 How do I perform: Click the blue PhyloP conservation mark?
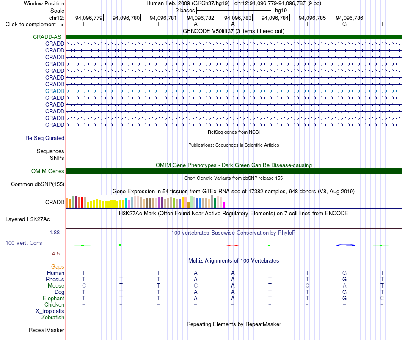click(x=346, y=245)
